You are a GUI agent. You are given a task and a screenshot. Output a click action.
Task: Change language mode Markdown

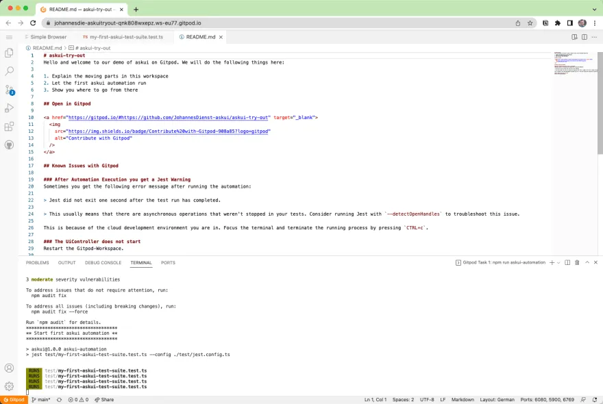463,400
